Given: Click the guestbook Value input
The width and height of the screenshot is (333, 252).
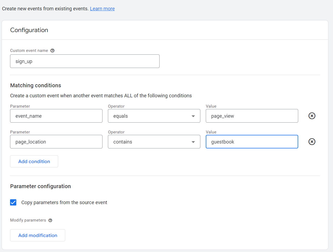Looking at the screenshot, I should coord(252,142).
